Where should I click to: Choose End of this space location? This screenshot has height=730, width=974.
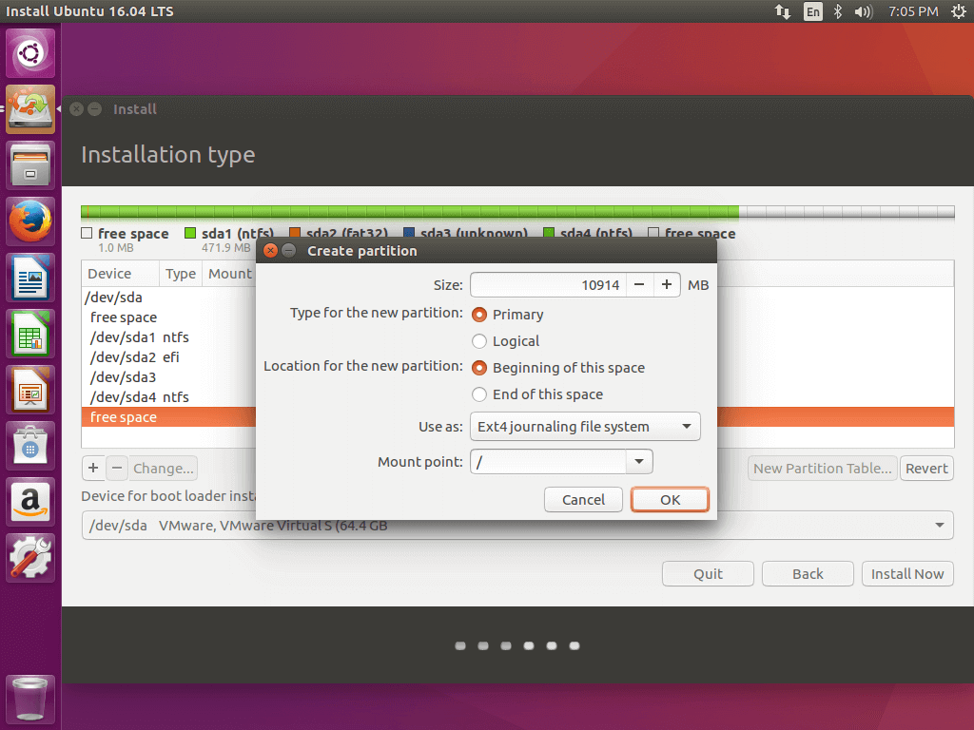coord(479,394)
